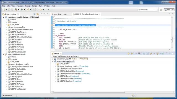Viewport: 177px width, 99px height.
Task: Pin the Search view
Action: pos(163,54)
